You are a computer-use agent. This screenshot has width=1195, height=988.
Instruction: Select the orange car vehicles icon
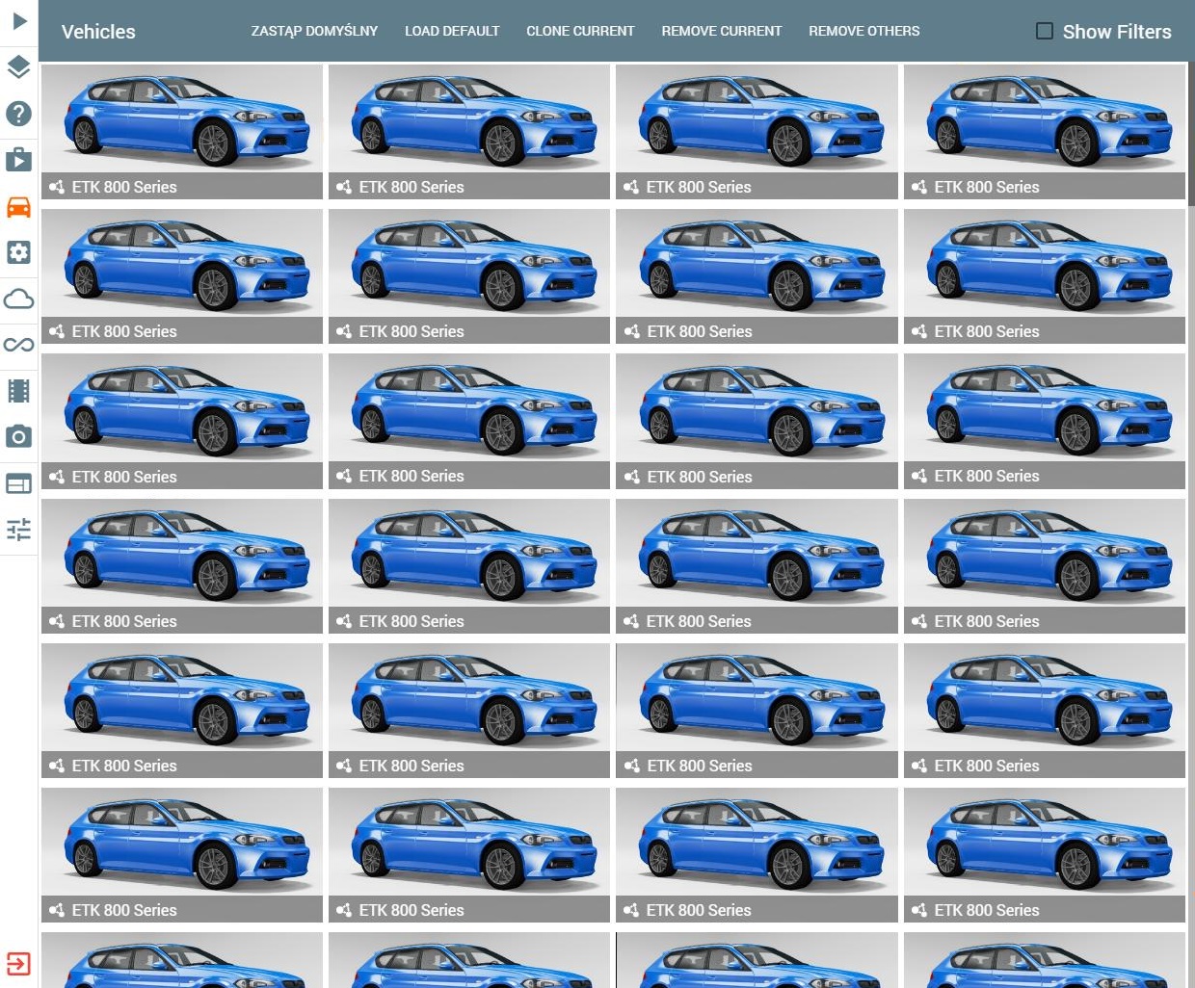click(x=18, y=206)
